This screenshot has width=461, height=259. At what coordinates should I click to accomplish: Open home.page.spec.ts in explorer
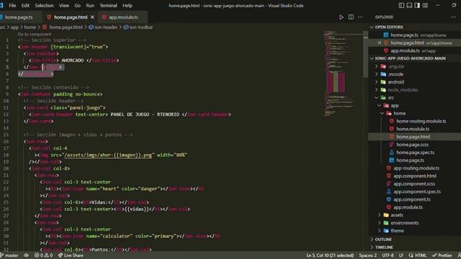[x=415, y=153]
